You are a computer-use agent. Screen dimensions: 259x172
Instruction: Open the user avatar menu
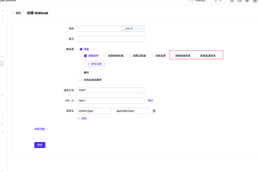point(255,1)
